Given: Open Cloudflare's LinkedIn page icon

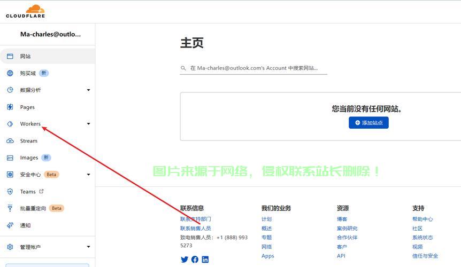Looking at the screenshot, I should [205, 260].
